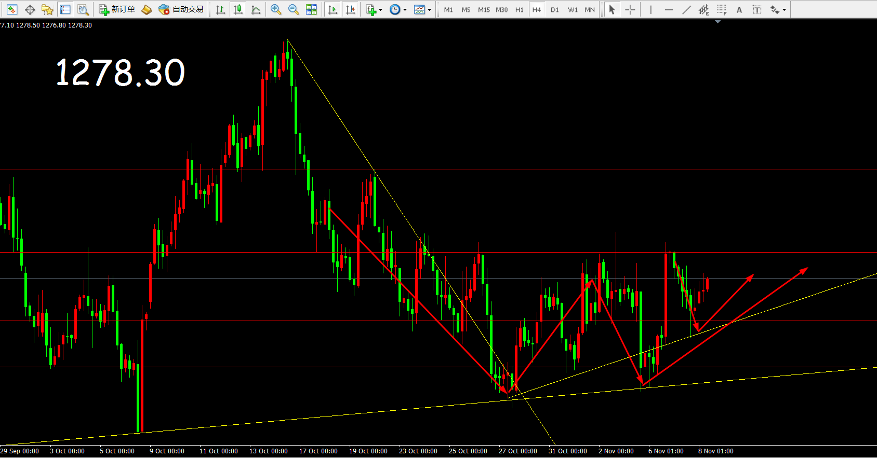Click the 2 Nov 00:00 date label

coord(616,451)
